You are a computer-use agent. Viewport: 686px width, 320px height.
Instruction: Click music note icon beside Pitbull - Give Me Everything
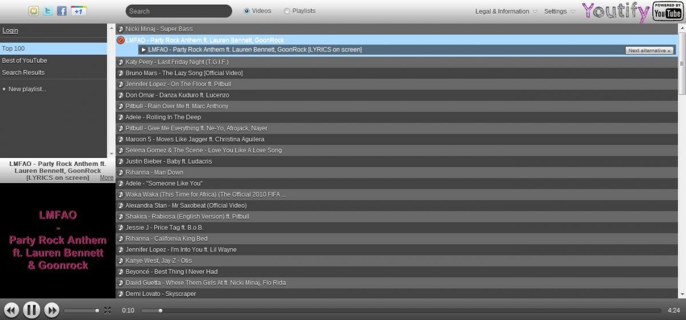tap(121, 128)
